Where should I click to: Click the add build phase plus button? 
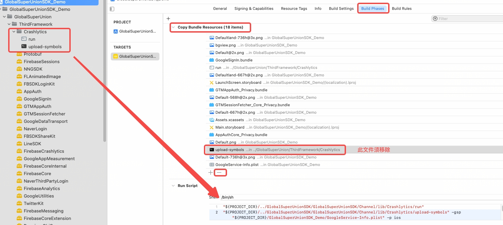click(168, 19)
